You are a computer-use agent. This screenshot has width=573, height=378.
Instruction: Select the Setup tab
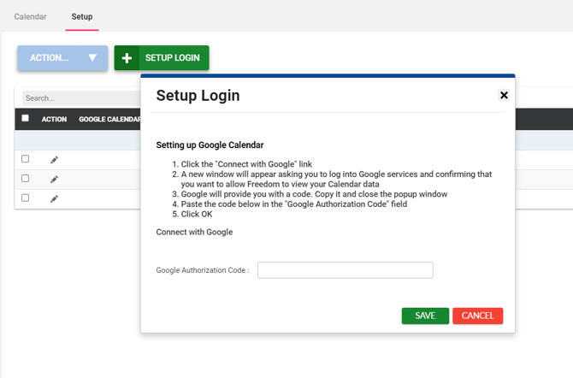coord(82,16)
